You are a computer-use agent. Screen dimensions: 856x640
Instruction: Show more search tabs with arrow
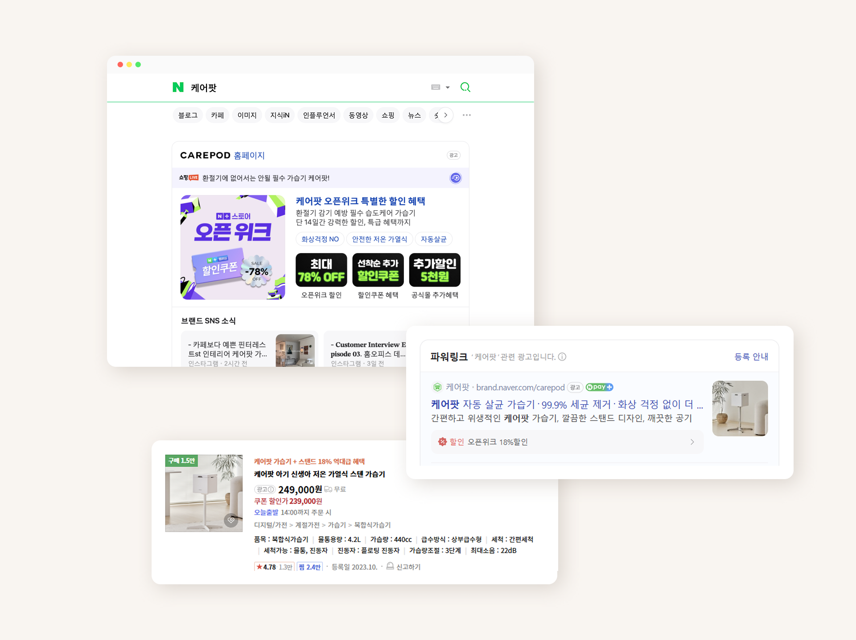coord(445,115)
